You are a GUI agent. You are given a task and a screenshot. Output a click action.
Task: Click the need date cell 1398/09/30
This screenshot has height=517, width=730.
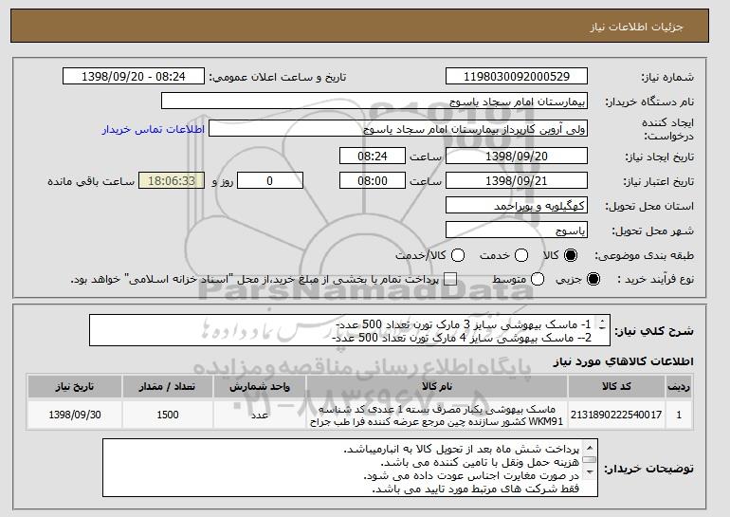[x=75, y=415]
